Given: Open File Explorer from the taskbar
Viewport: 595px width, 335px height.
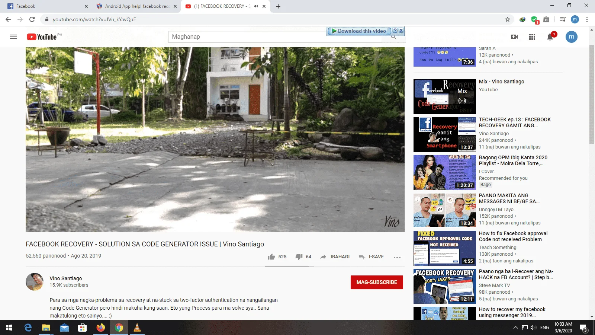Looking at the screenshot, I should [46, 328].
